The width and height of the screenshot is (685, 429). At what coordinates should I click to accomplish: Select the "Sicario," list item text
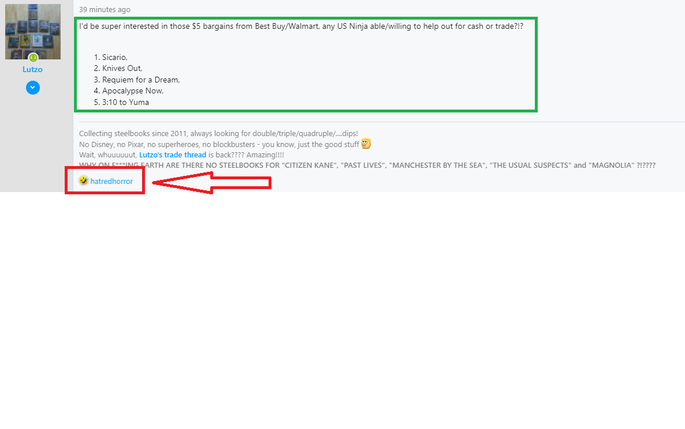[115, 57]
